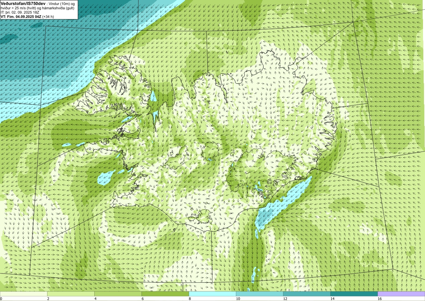Click the legend scale value 12
Image resolution: width=425 pixels, height=301 pixels.
[x=285, y=299]
